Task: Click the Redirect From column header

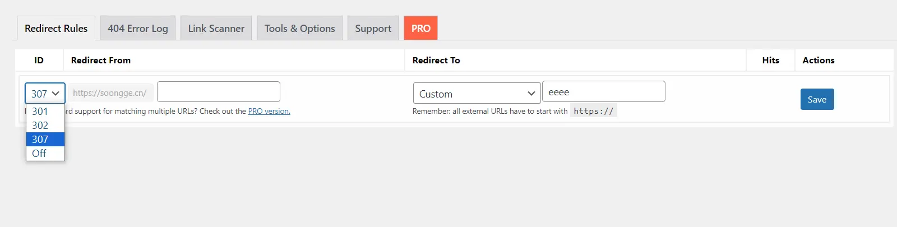Action: 101,61
